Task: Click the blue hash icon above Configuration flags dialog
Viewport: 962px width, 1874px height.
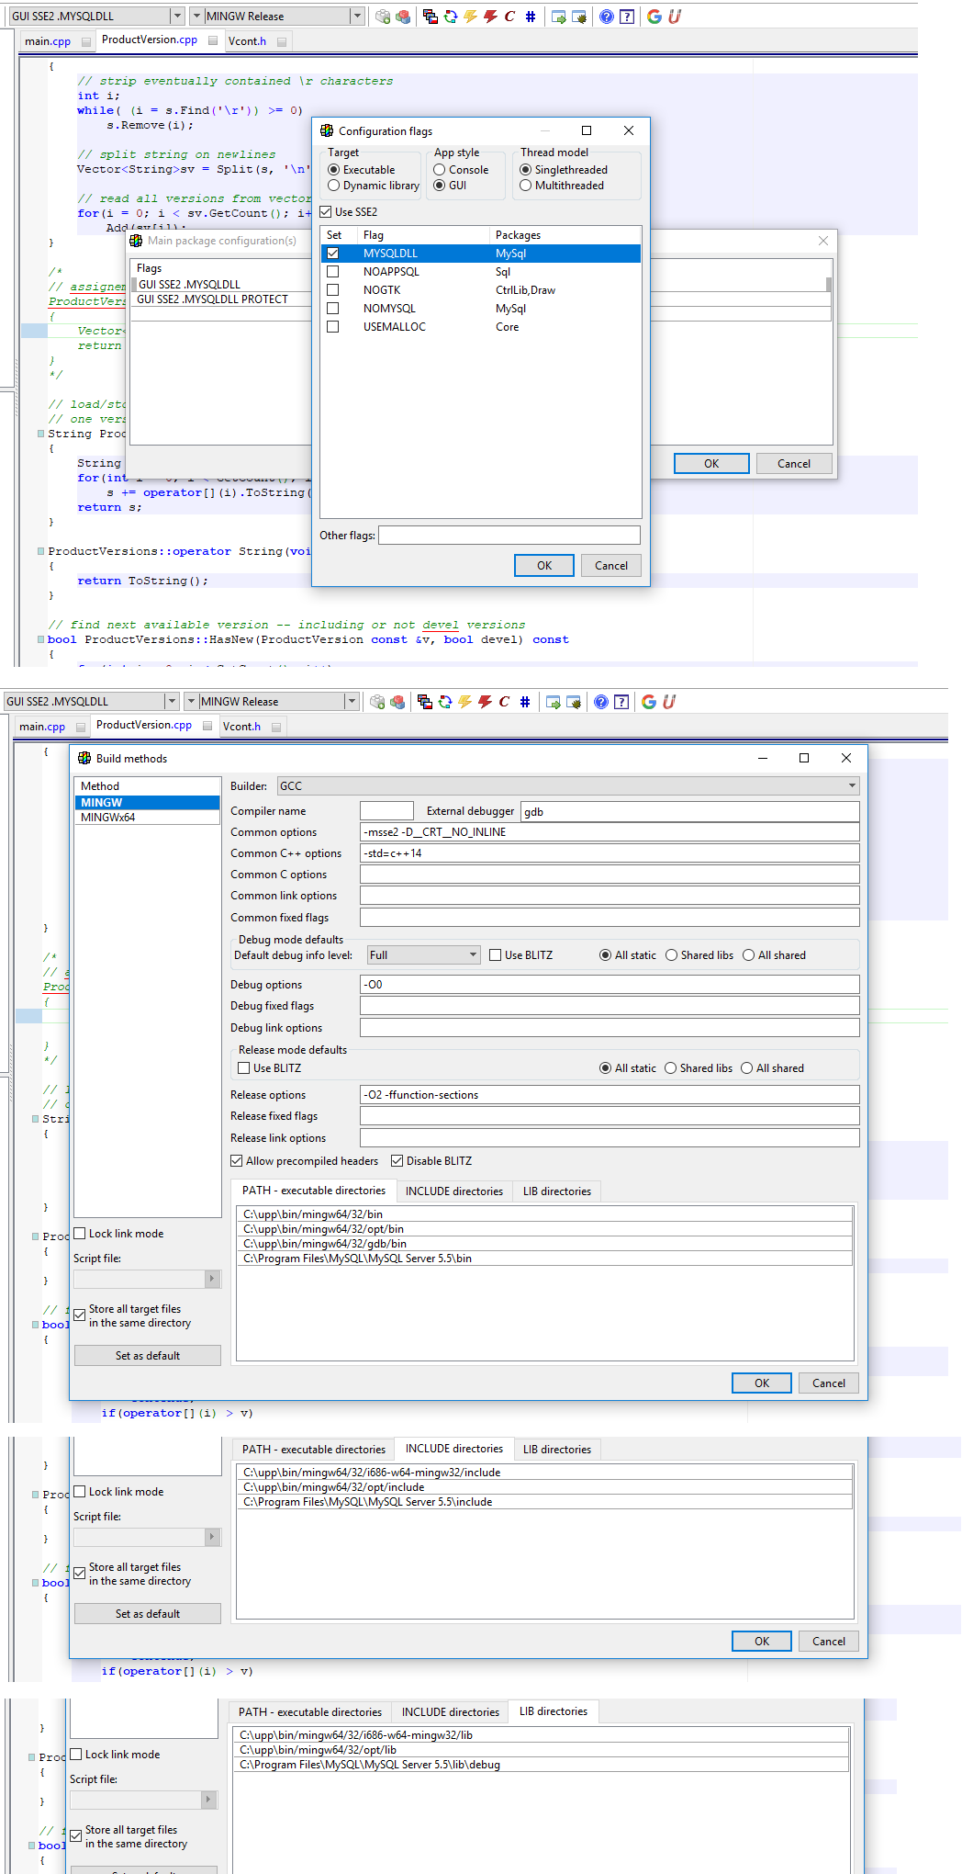Action: [x=530, y=17]
